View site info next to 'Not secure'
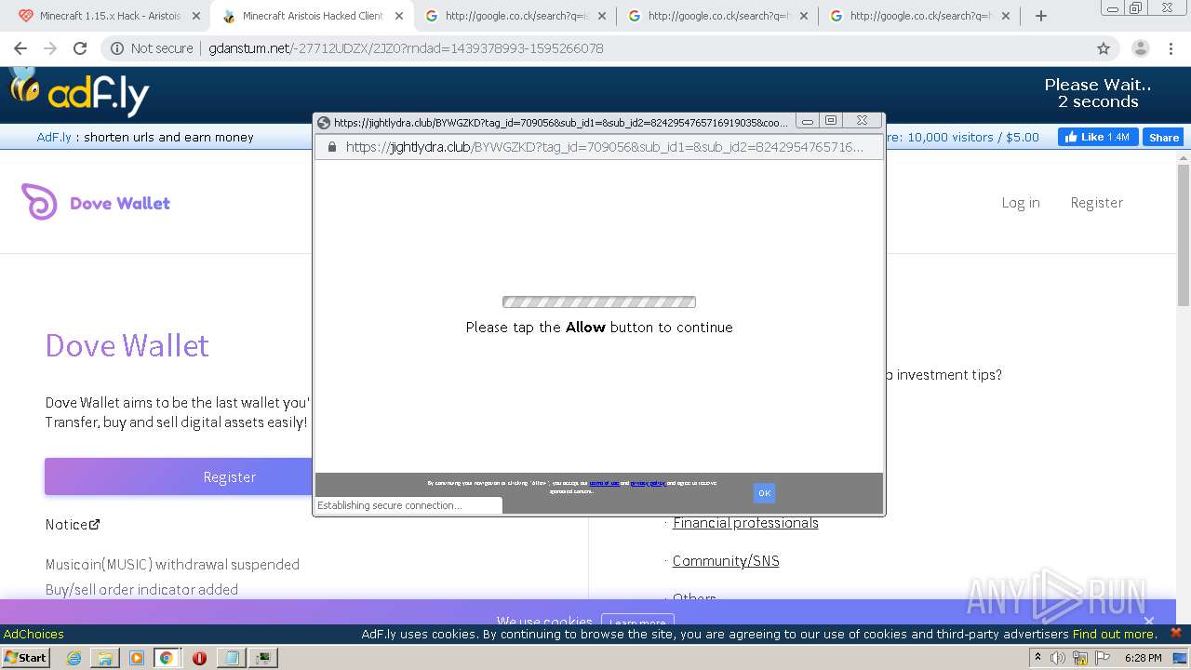Image resolution: width=1191 pixels, height=670 pixels. click(116, 48)
